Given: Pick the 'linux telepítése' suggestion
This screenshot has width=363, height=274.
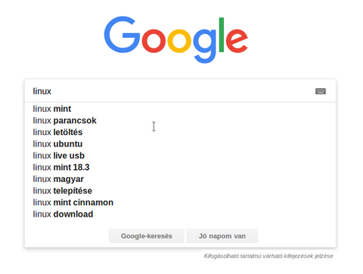Looking at the screenshot, I should tap(180, 191).
